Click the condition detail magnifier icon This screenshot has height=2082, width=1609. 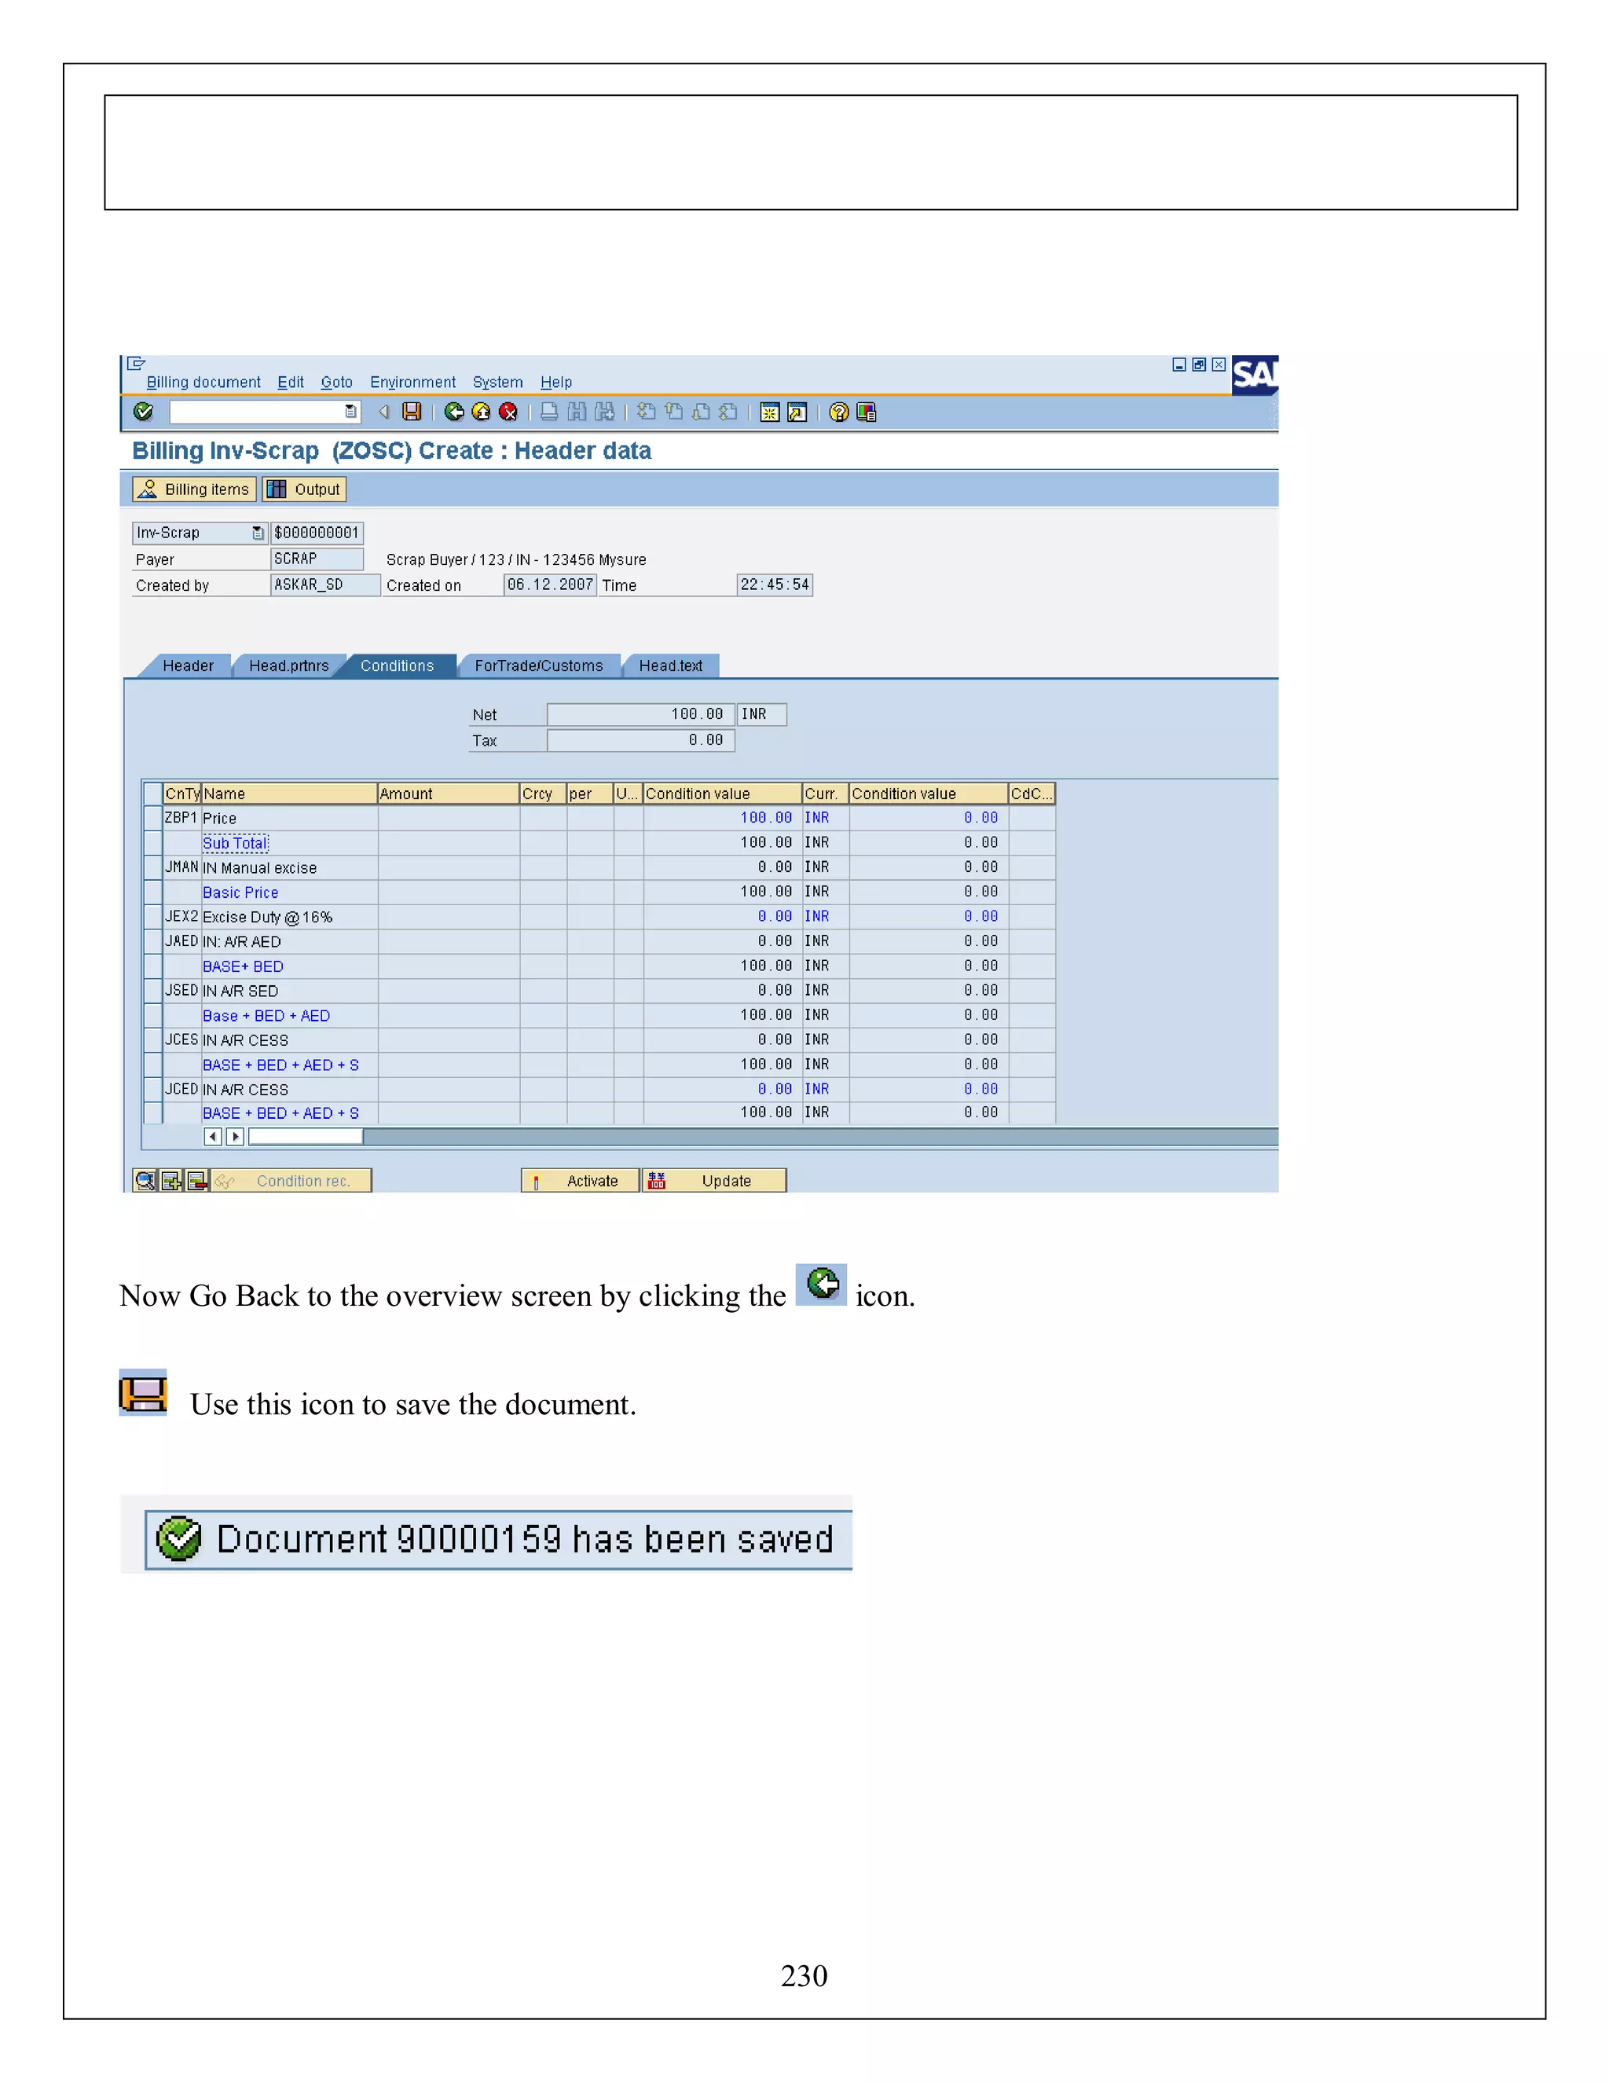point(146,1181)
